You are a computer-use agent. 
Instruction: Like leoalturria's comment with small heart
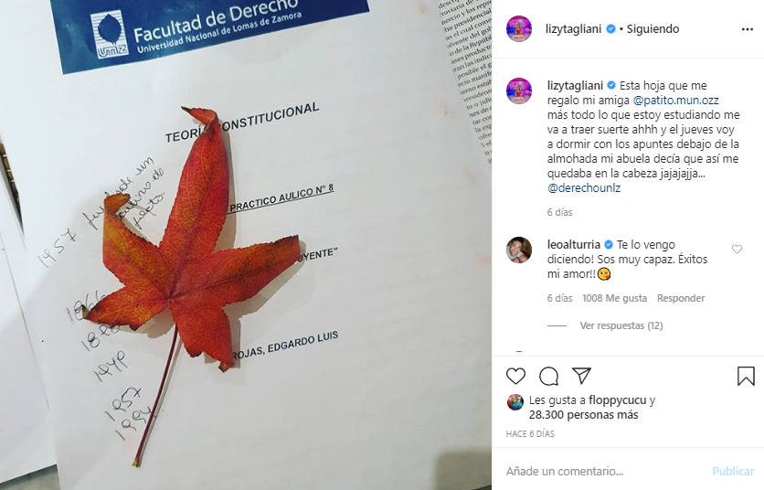pos(737,250)
